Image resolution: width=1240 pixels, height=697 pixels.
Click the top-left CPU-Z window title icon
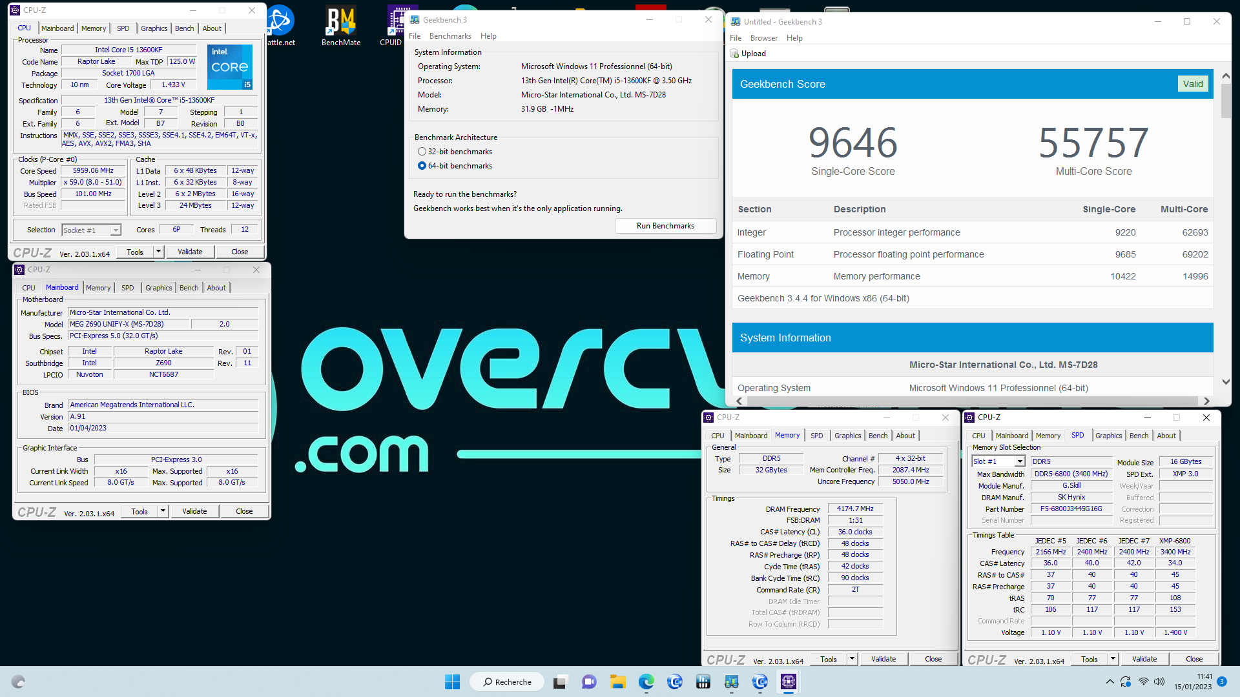(x=15, y=10)
